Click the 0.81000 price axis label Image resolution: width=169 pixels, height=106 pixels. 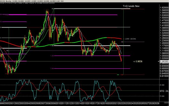coord(164,76)
